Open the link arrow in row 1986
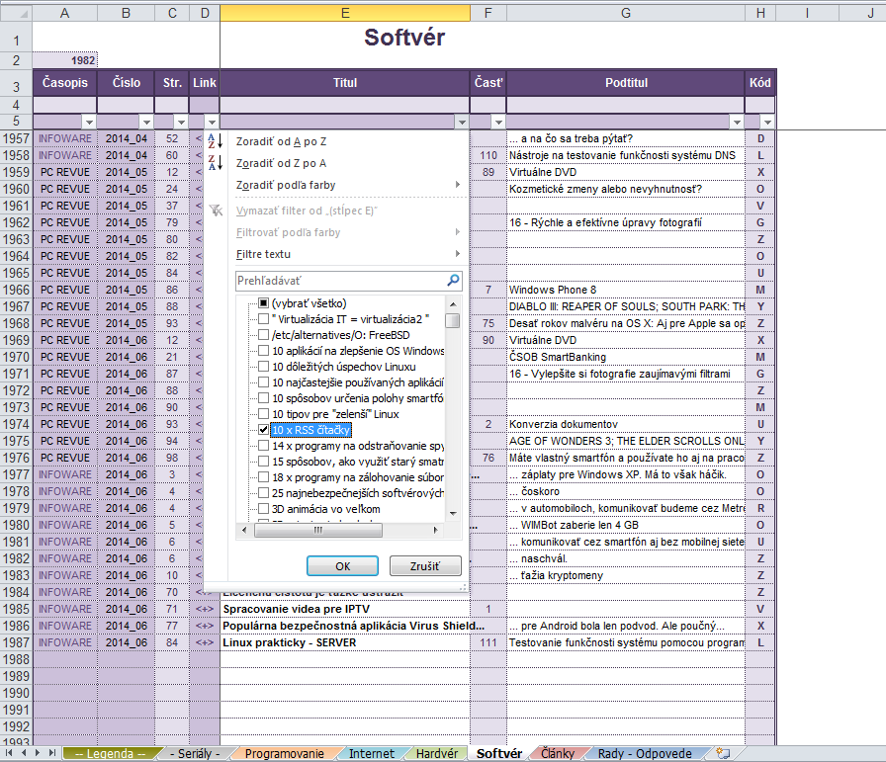This screenshot has height=762, width=886. (204, 626)
